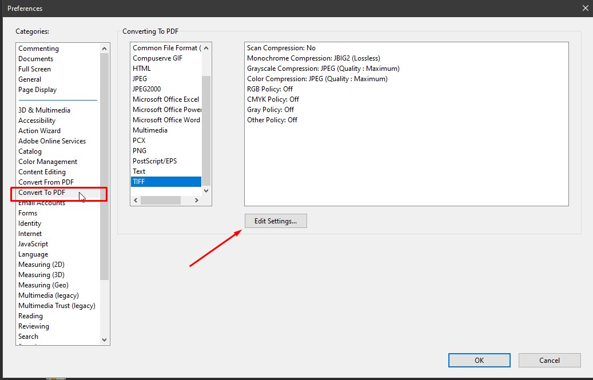This screenshot has height=380, width=593.
Task: Click Gray Policy: Off line
Action: (x=270, y=110)
